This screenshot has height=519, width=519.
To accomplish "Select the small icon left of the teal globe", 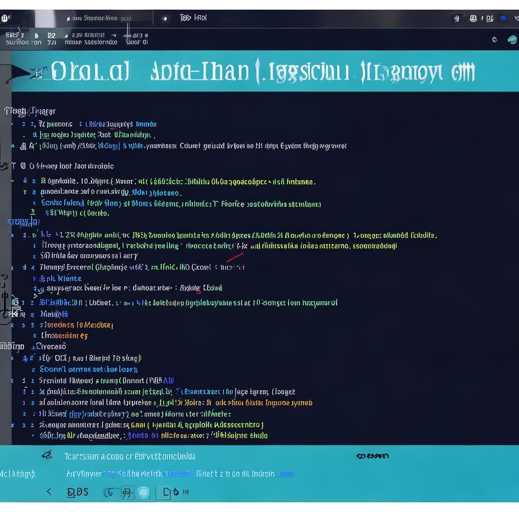I will pos(495,40).
